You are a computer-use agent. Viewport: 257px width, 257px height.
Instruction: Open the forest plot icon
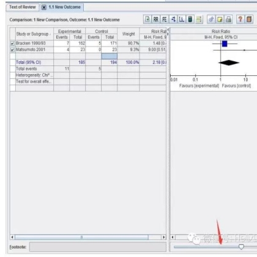[173, 20]
